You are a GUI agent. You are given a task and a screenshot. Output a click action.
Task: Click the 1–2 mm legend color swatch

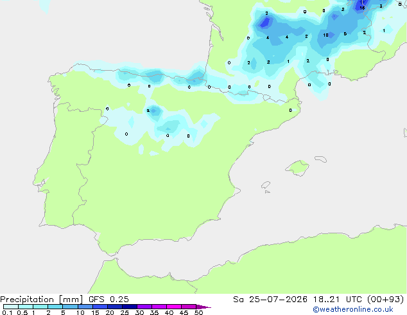[40, 307]
